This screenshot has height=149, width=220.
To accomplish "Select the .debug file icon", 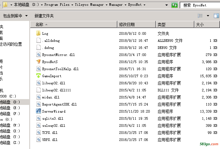I will [38, 47].
